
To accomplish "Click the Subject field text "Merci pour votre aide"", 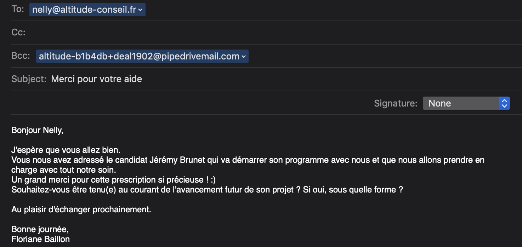I will coord(97,79).
